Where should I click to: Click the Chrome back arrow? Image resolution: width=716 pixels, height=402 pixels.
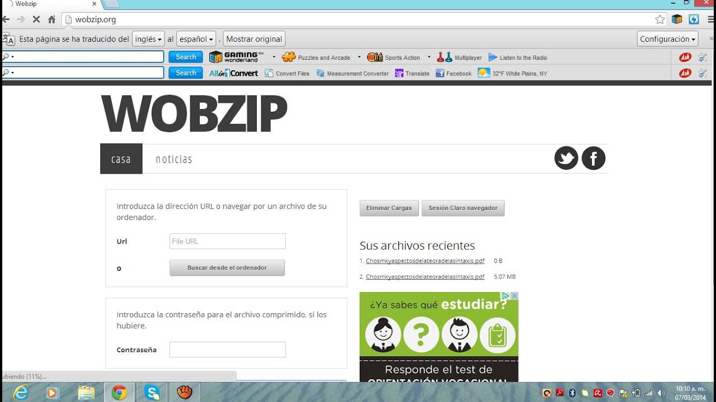pos(6,20)
